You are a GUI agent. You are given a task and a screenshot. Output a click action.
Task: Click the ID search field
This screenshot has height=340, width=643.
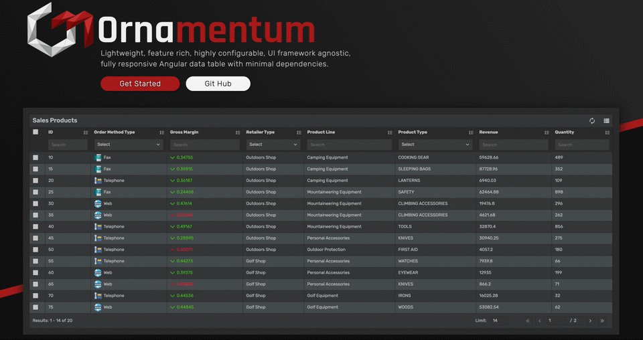[x=68, y=145]
